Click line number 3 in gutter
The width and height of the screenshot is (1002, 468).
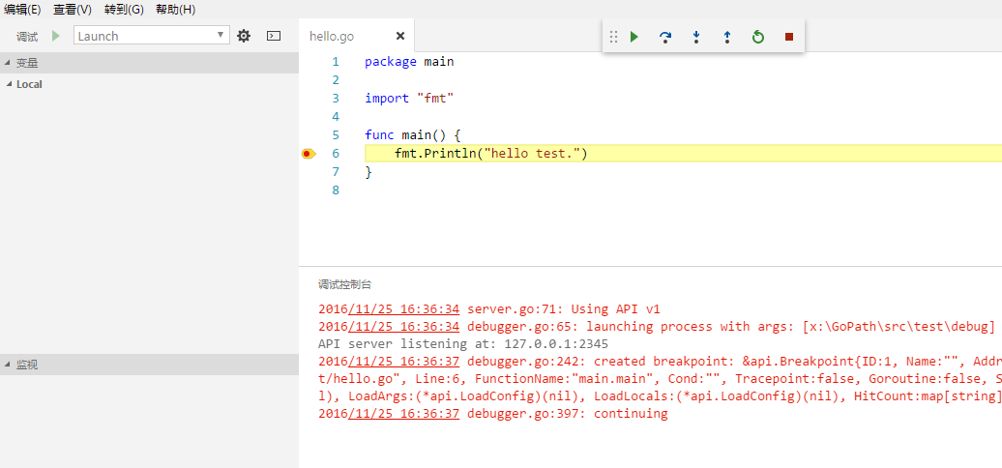tap(336, 99)
